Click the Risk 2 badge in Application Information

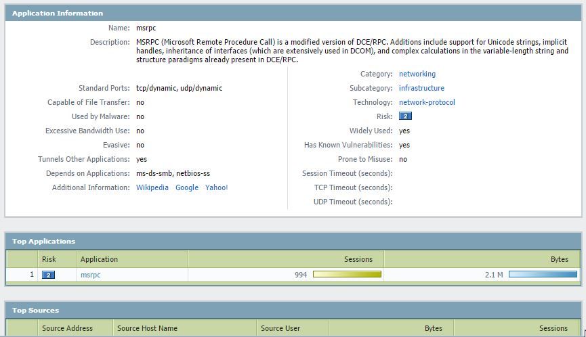(406, 116)
